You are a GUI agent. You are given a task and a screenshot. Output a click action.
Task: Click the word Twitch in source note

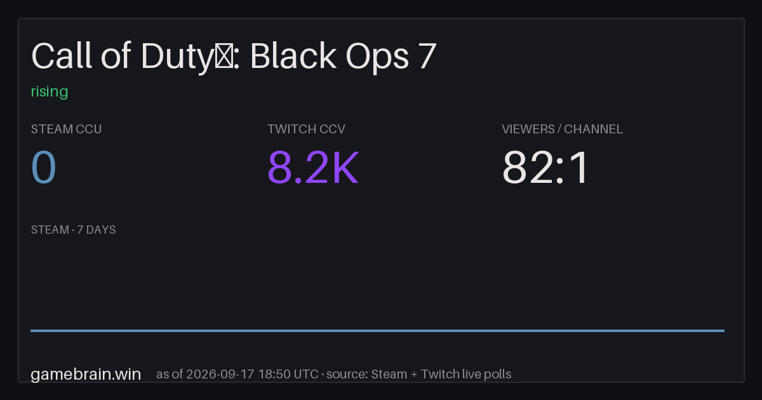[440, 374]
